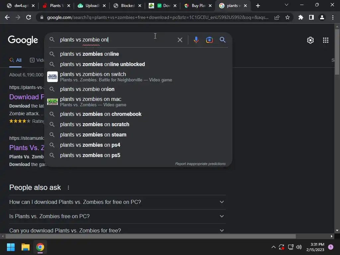Image resolution: width=340 pixels, height=255 pixels.
Task: Click the Google logo
Action: (x=23, y=40)
